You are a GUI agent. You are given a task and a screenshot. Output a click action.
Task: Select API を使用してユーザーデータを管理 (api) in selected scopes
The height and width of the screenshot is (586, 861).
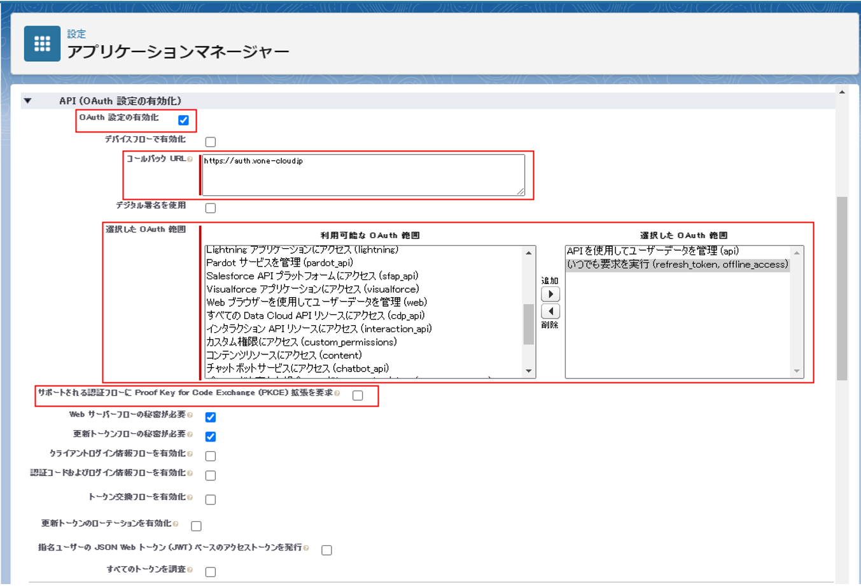(652, 251)
